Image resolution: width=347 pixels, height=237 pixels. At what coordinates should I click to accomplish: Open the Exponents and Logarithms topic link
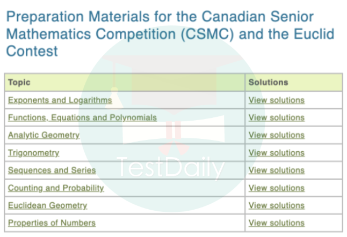pyautogui.click(x=60, y=100)
